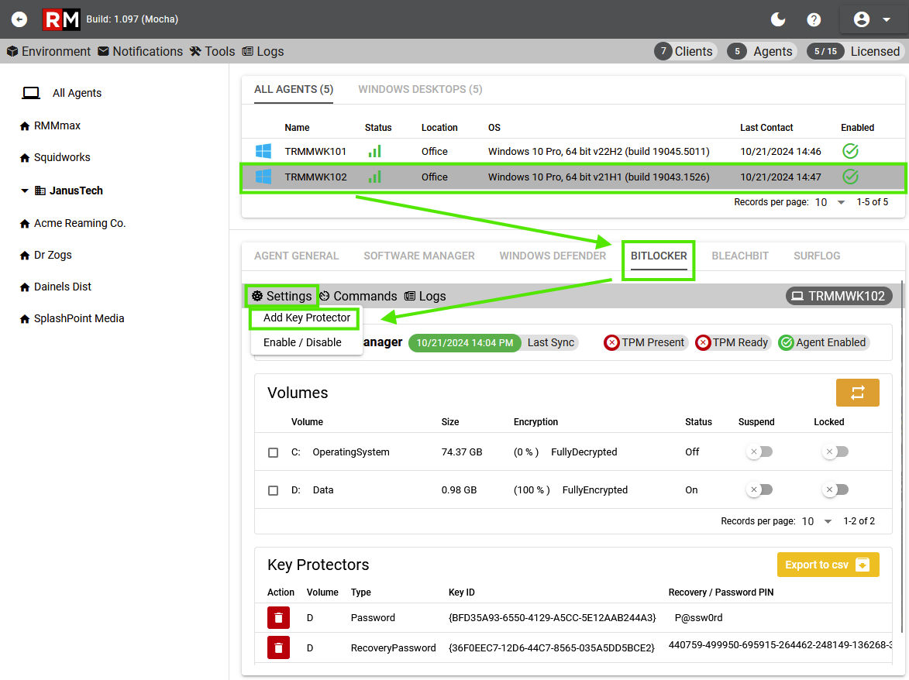Click the Clients count badge
909x680 pixels.
[x=685, y=52]
